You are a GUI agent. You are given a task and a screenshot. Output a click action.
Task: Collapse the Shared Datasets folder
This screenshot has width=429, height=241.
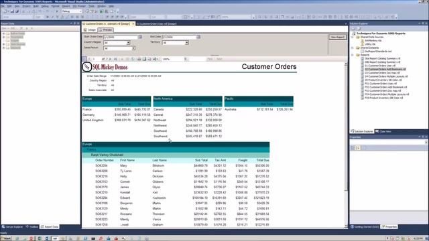click(x=353, y=48)
